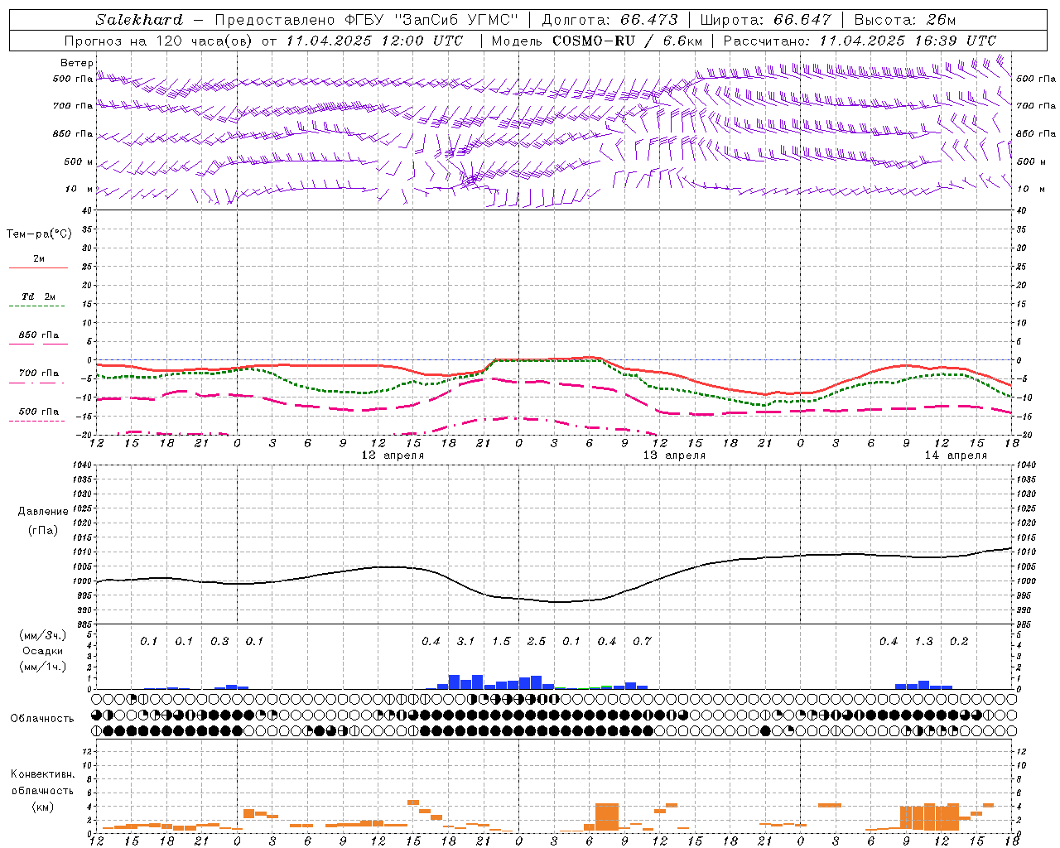
Task: Click the 'Модель COSMO-RU / 6.6км' text
Action: (596, 41)
